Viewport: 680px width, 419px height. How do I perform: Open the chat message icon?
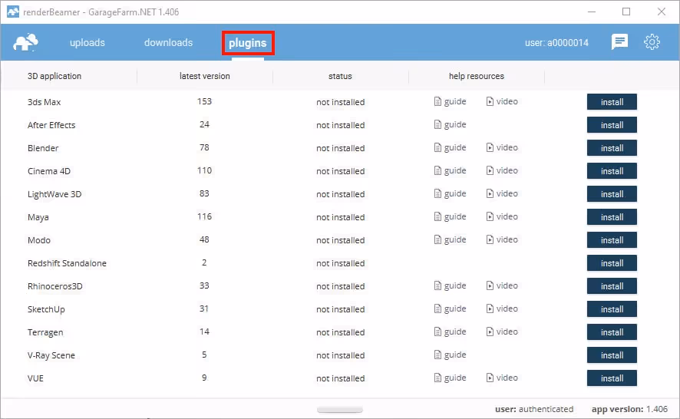point(619,42)
